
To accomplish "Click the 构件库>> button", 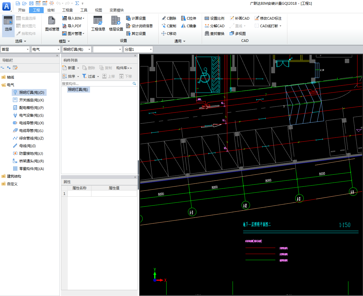I will [x=124, y=68].
